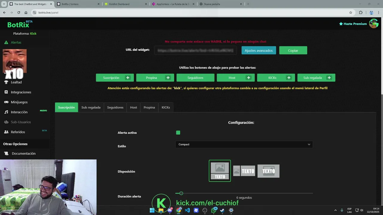Test the Host alert button
Screen dimensions: 383x215
[x=232, y=78]
